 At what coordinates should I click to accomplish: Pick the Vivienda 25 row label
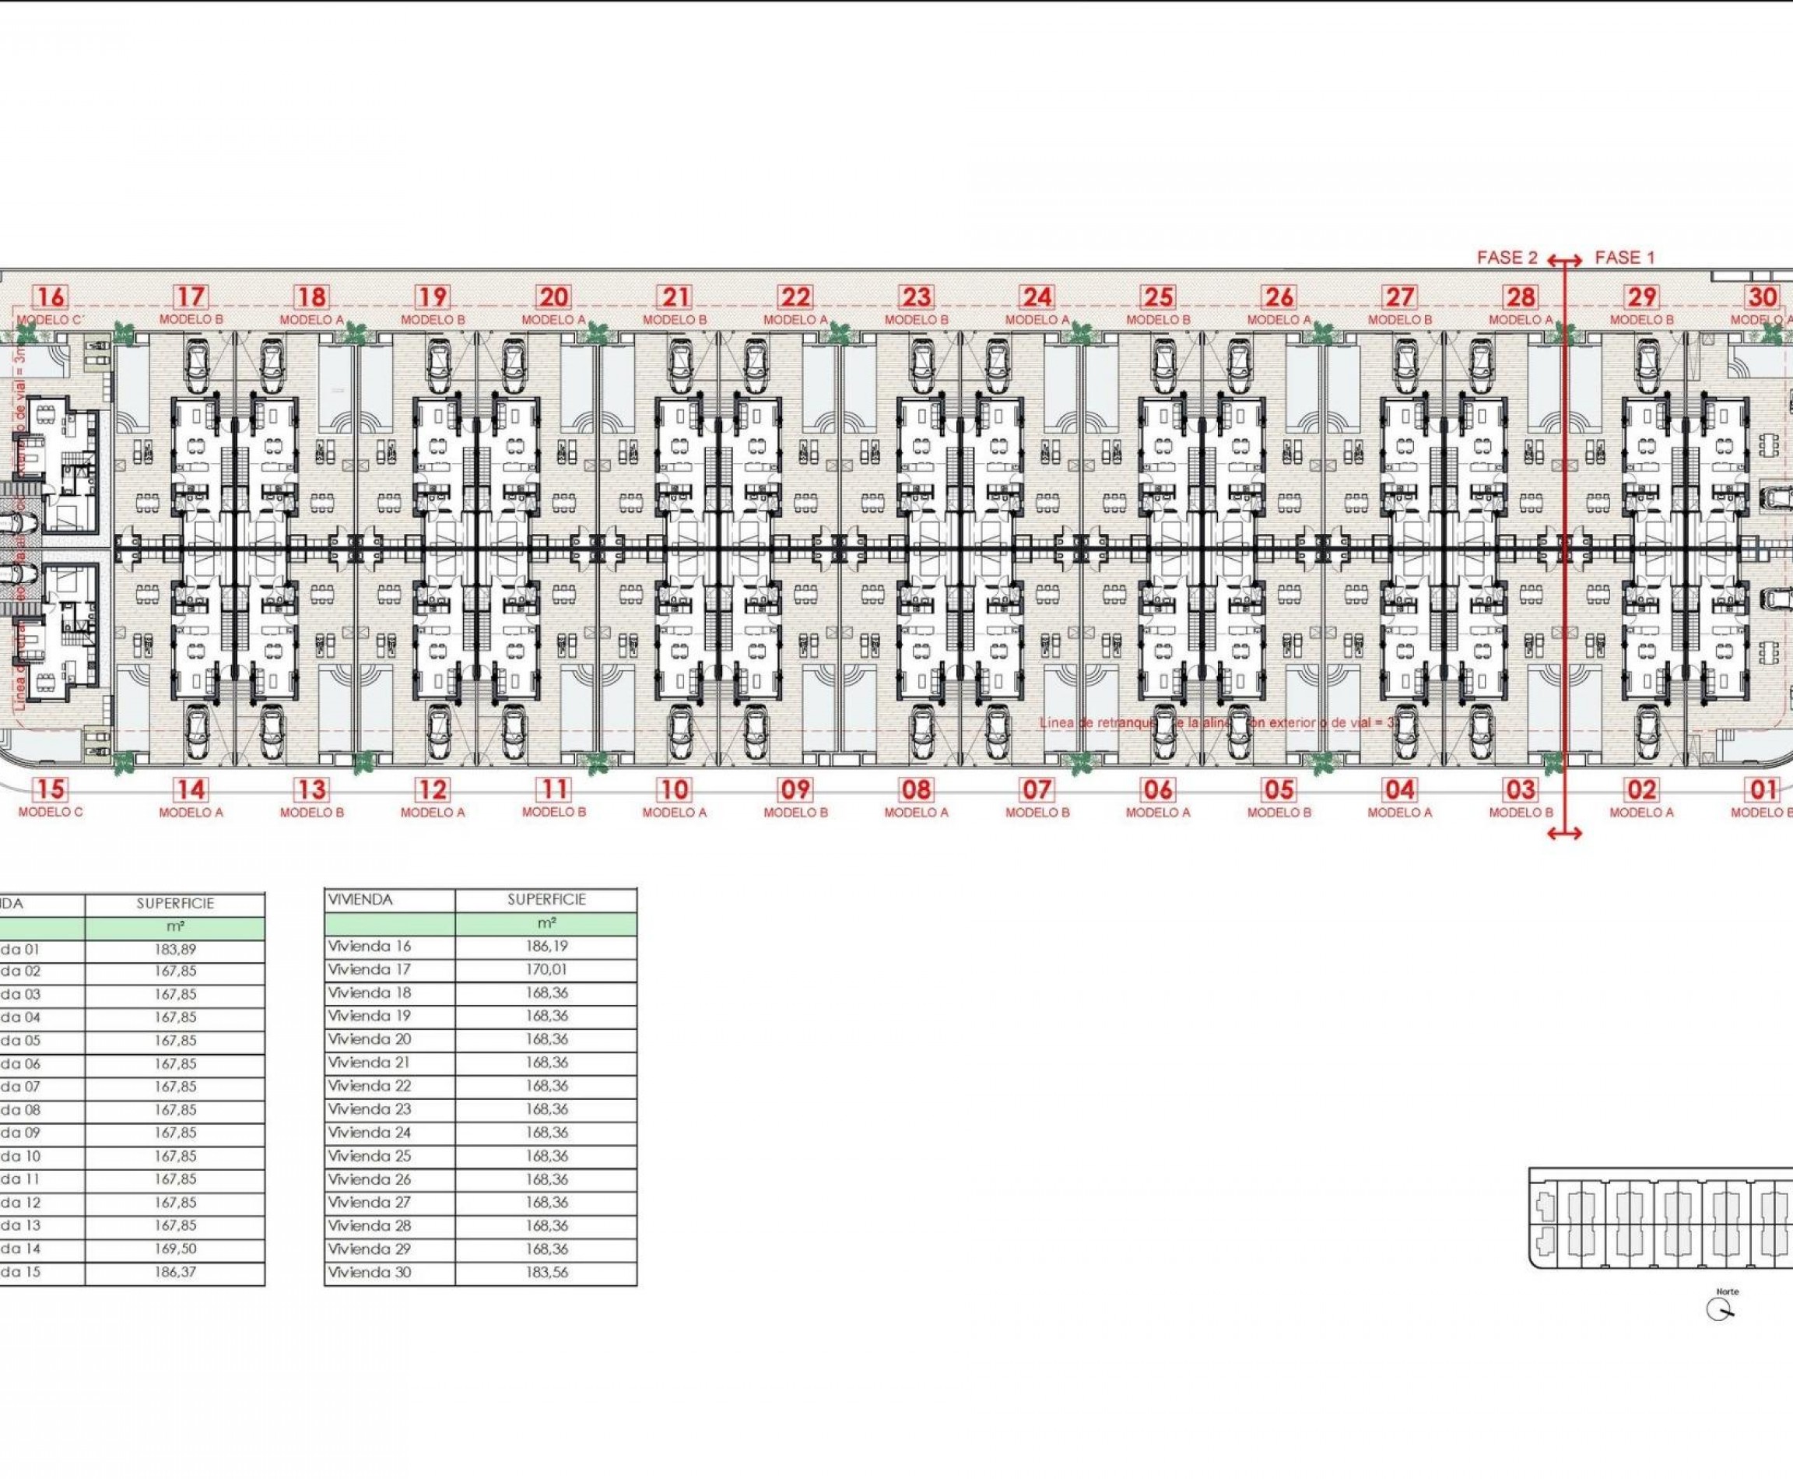370,1155
